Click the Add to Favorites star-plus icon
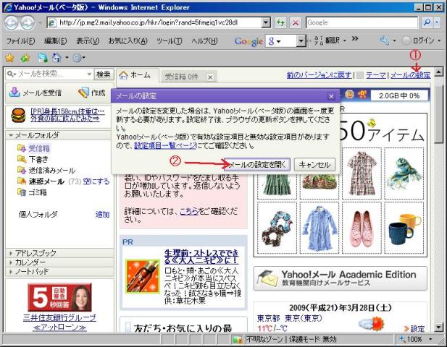The image size is (447, 347). (25, 58)
